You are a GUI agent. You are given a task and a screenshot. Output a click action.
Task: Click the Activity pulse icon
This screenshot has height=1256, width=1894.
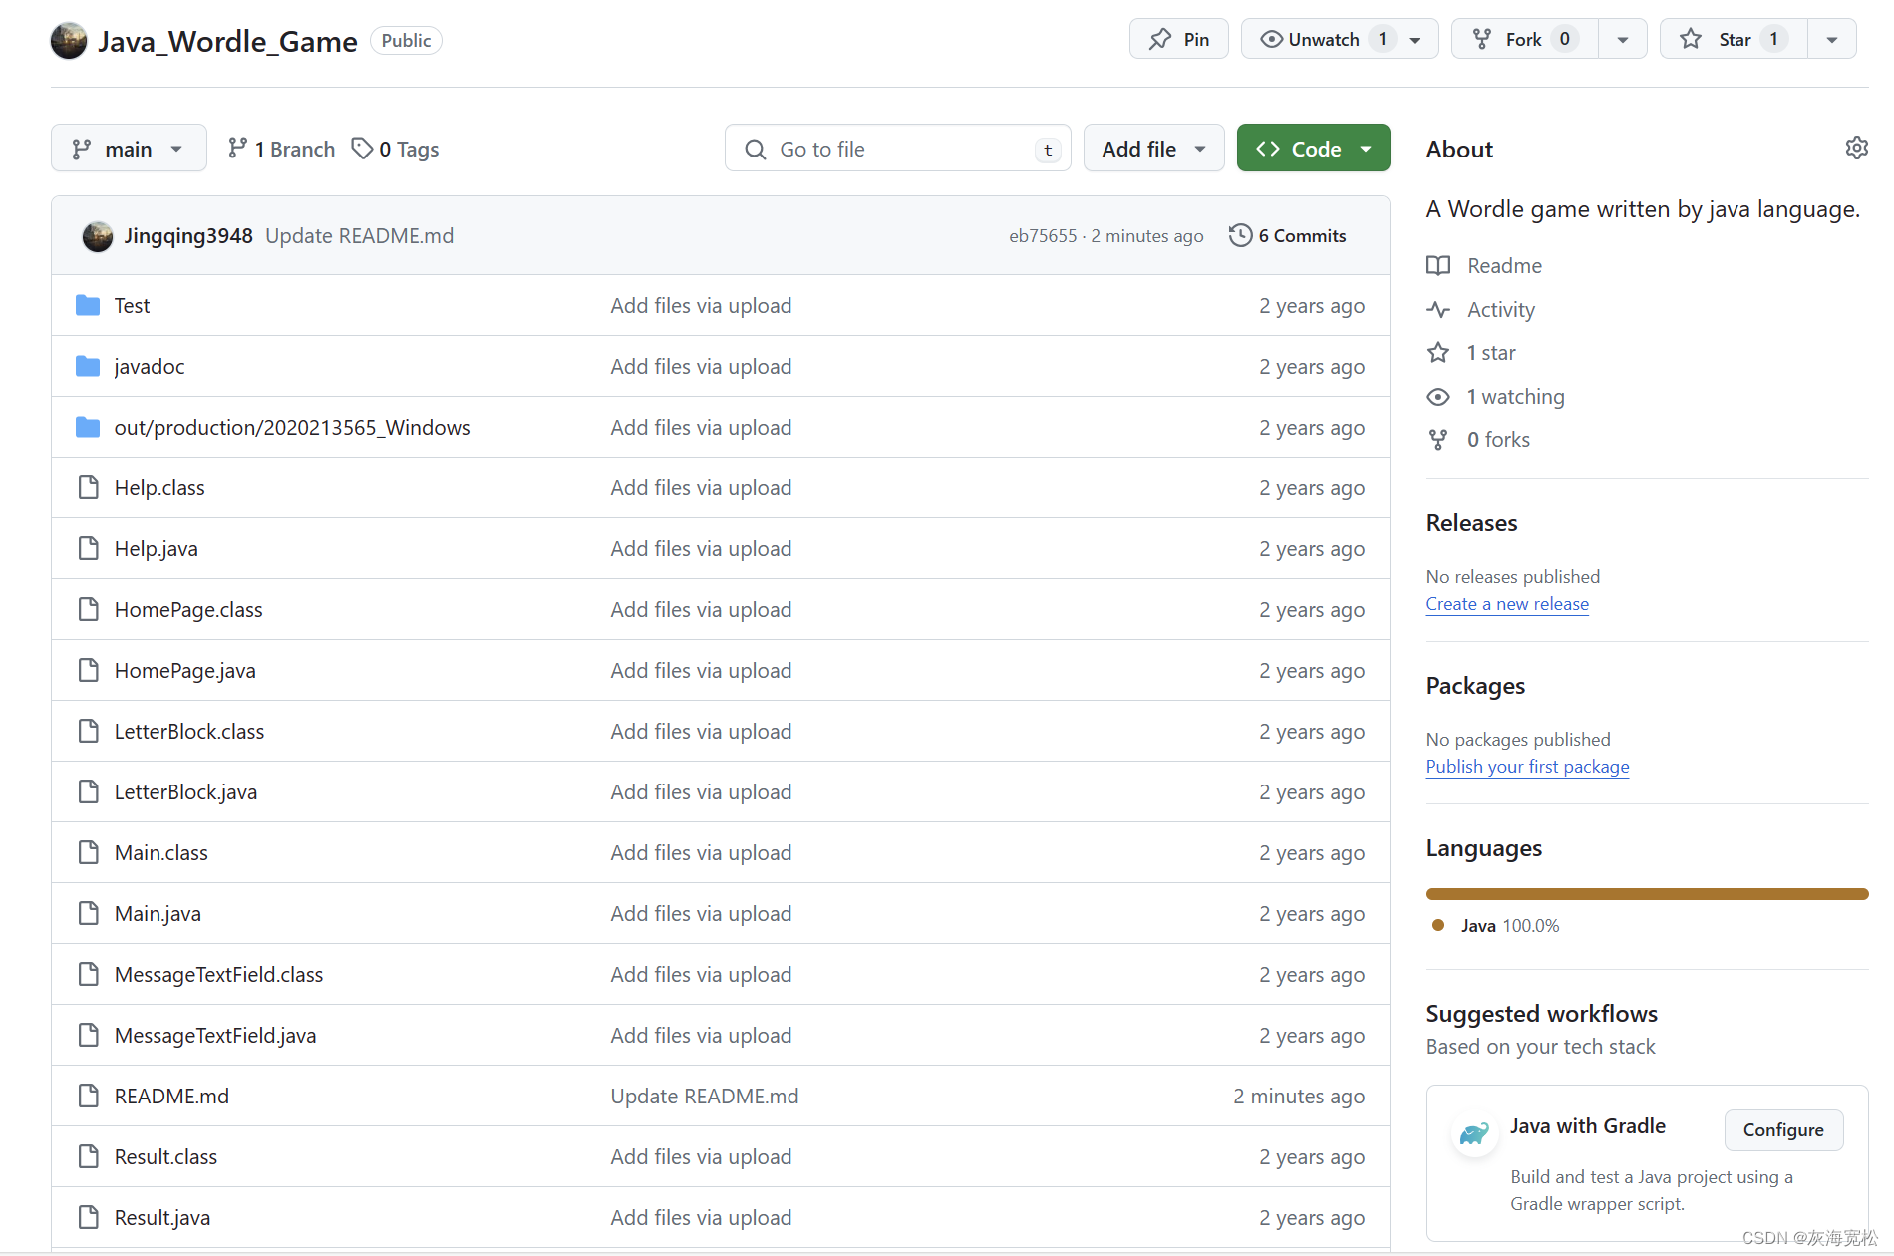tap(1438, 309)
